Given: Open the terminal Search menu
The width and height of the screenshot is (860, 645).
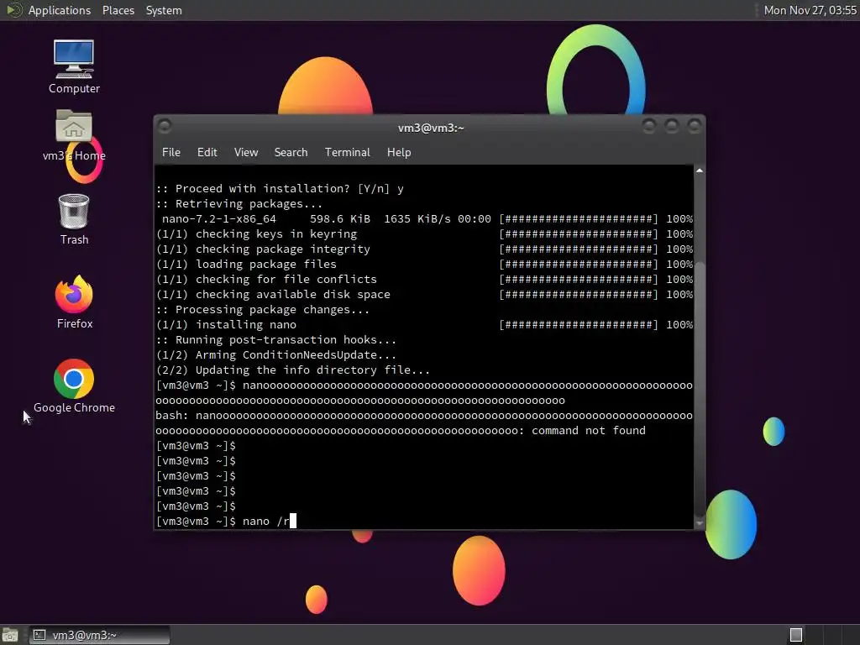Looking at the screenshot, I should [291, 153].
